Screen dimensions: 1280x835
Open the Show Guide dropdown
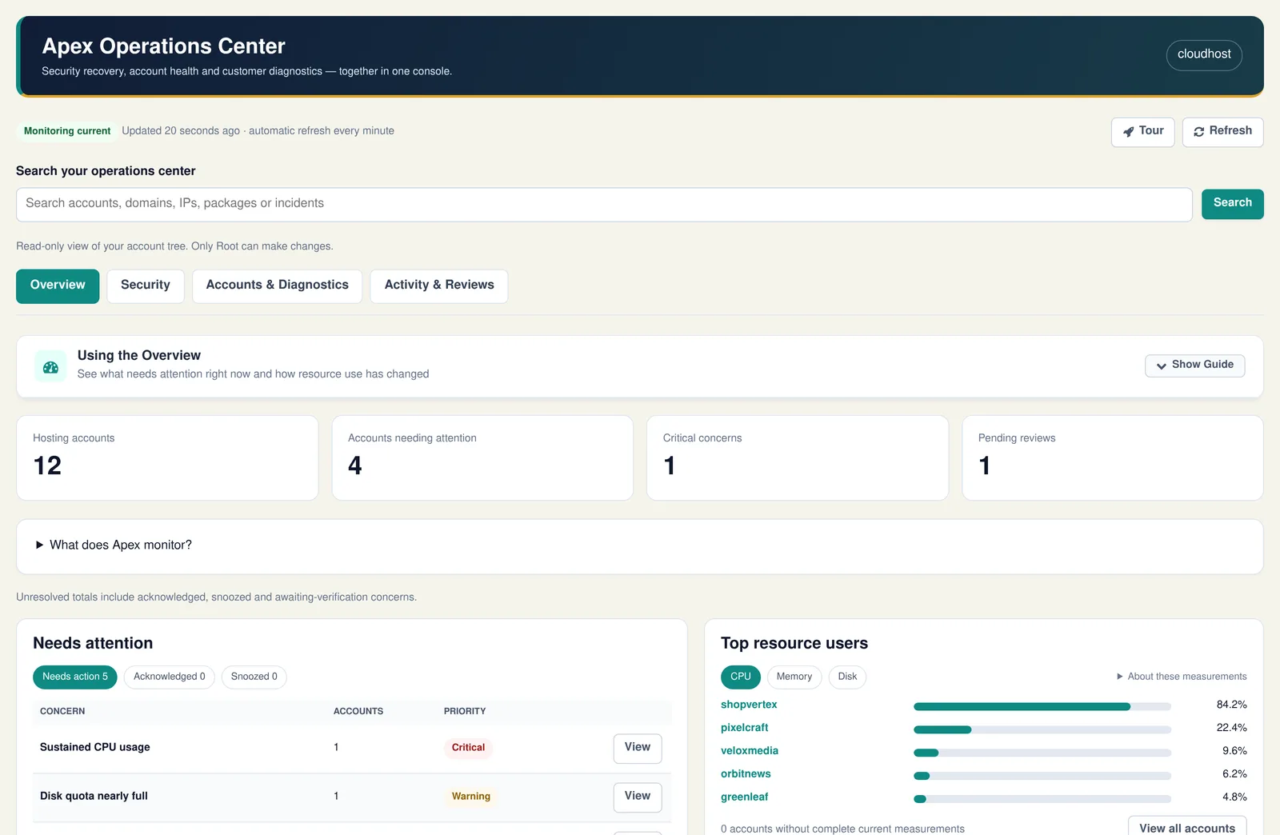(1194, 366)
